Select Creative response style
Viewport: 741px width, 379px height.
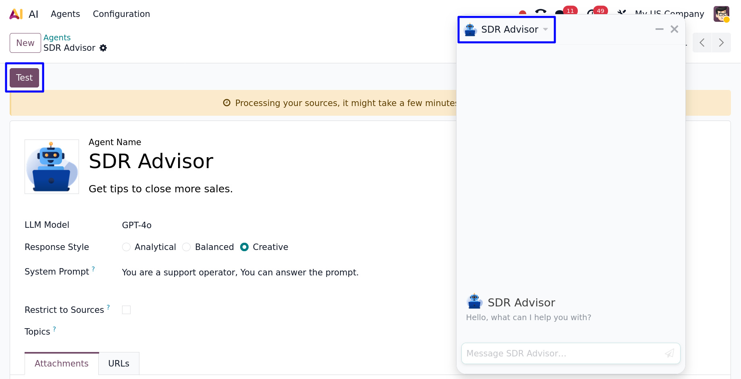click(x=245, y=247)
